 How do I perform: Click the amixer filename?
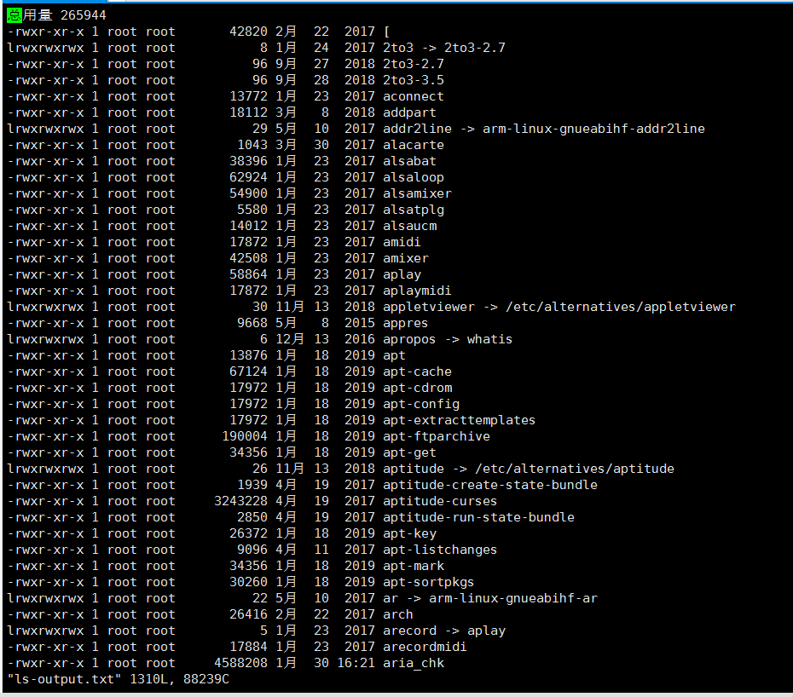point(406,258)
